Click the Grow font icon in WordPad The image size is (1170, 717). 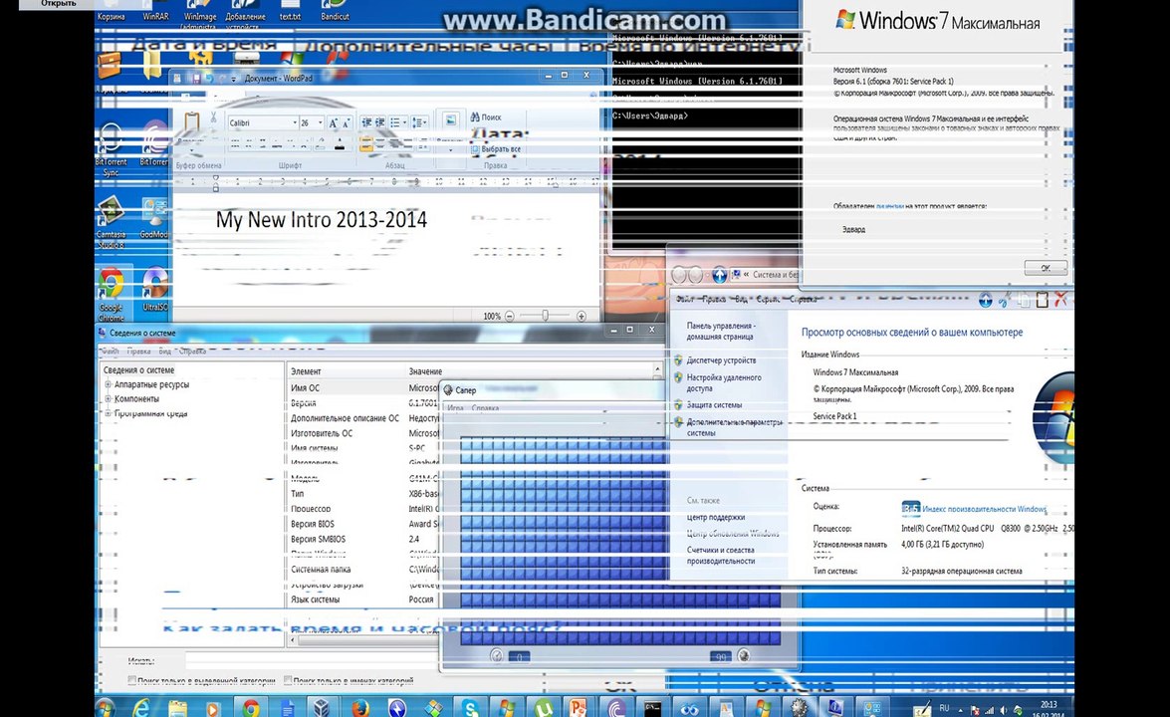tap(333, 123)
